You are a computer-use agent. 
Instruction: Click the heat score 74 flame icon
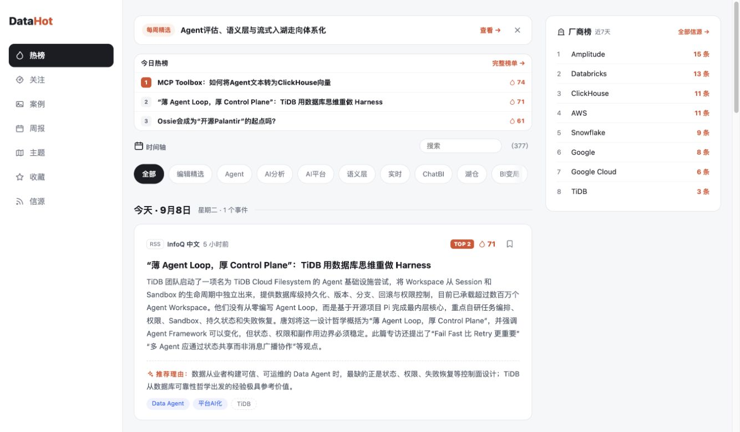click(512, 83)
